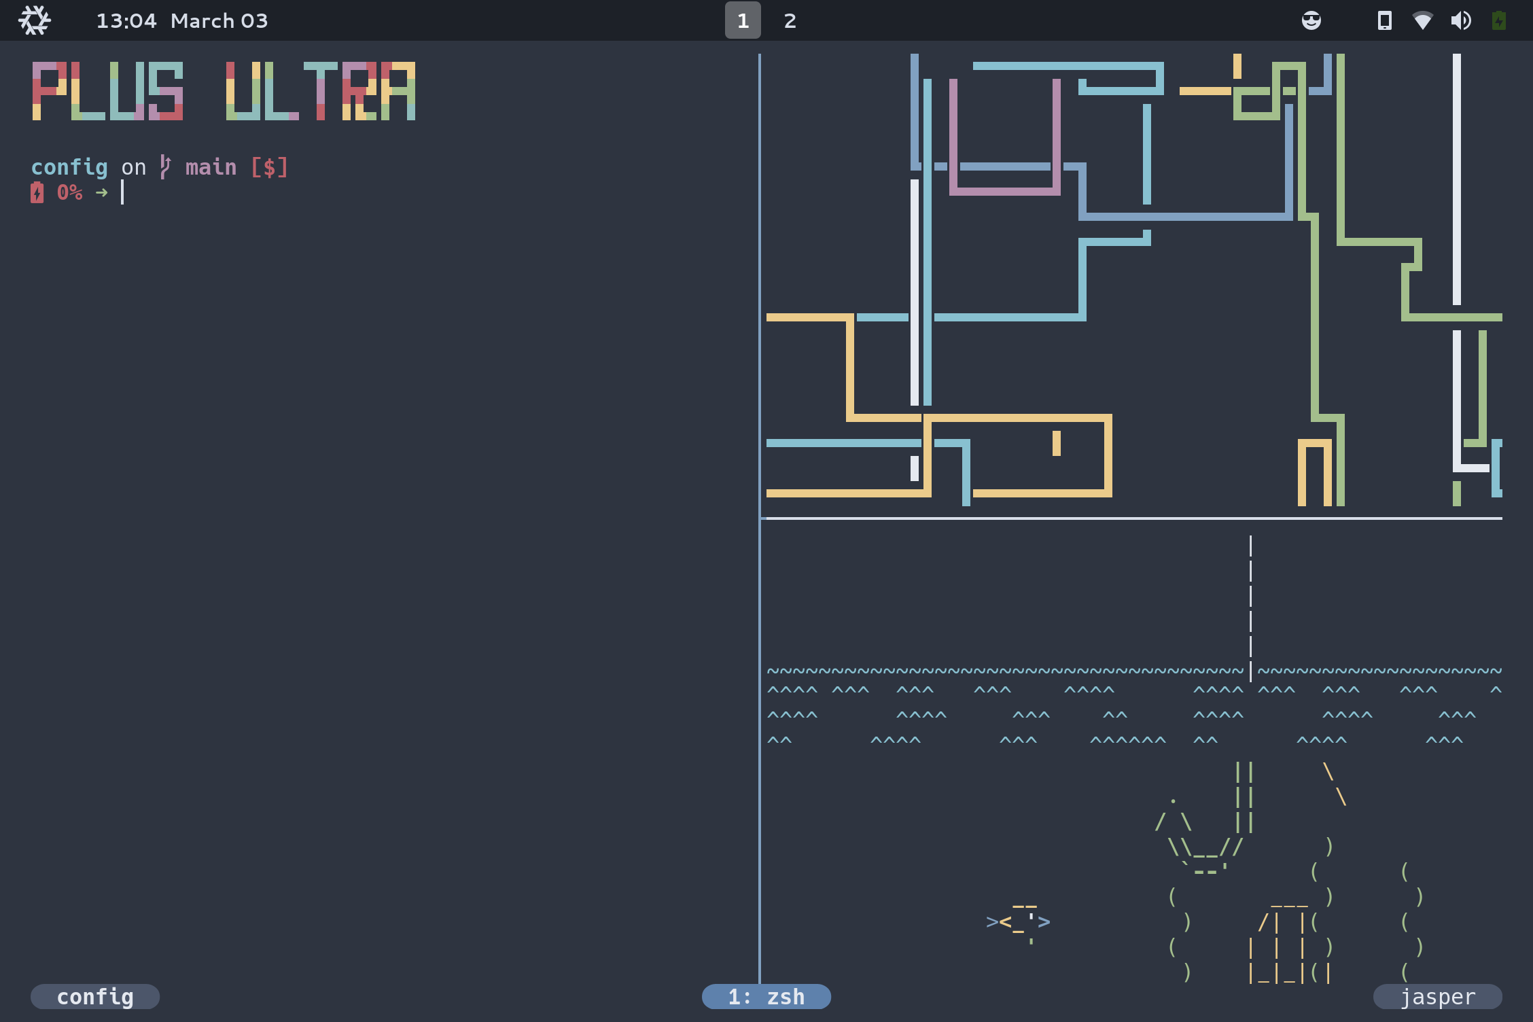This screenshot has height=1022, width=1533.
Task: Click the swimming ASCII fish in aquarium
Action: tap(1019, 922)
